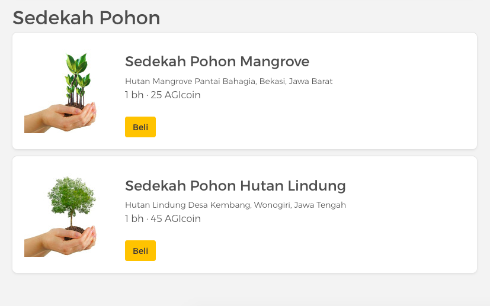
Task: Select the Hutan Mangrove Pantai Bahagia text
Action: (x=190, y=81)
